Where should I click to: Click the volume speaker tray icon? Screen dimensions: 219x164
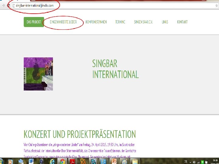[194, 162]
